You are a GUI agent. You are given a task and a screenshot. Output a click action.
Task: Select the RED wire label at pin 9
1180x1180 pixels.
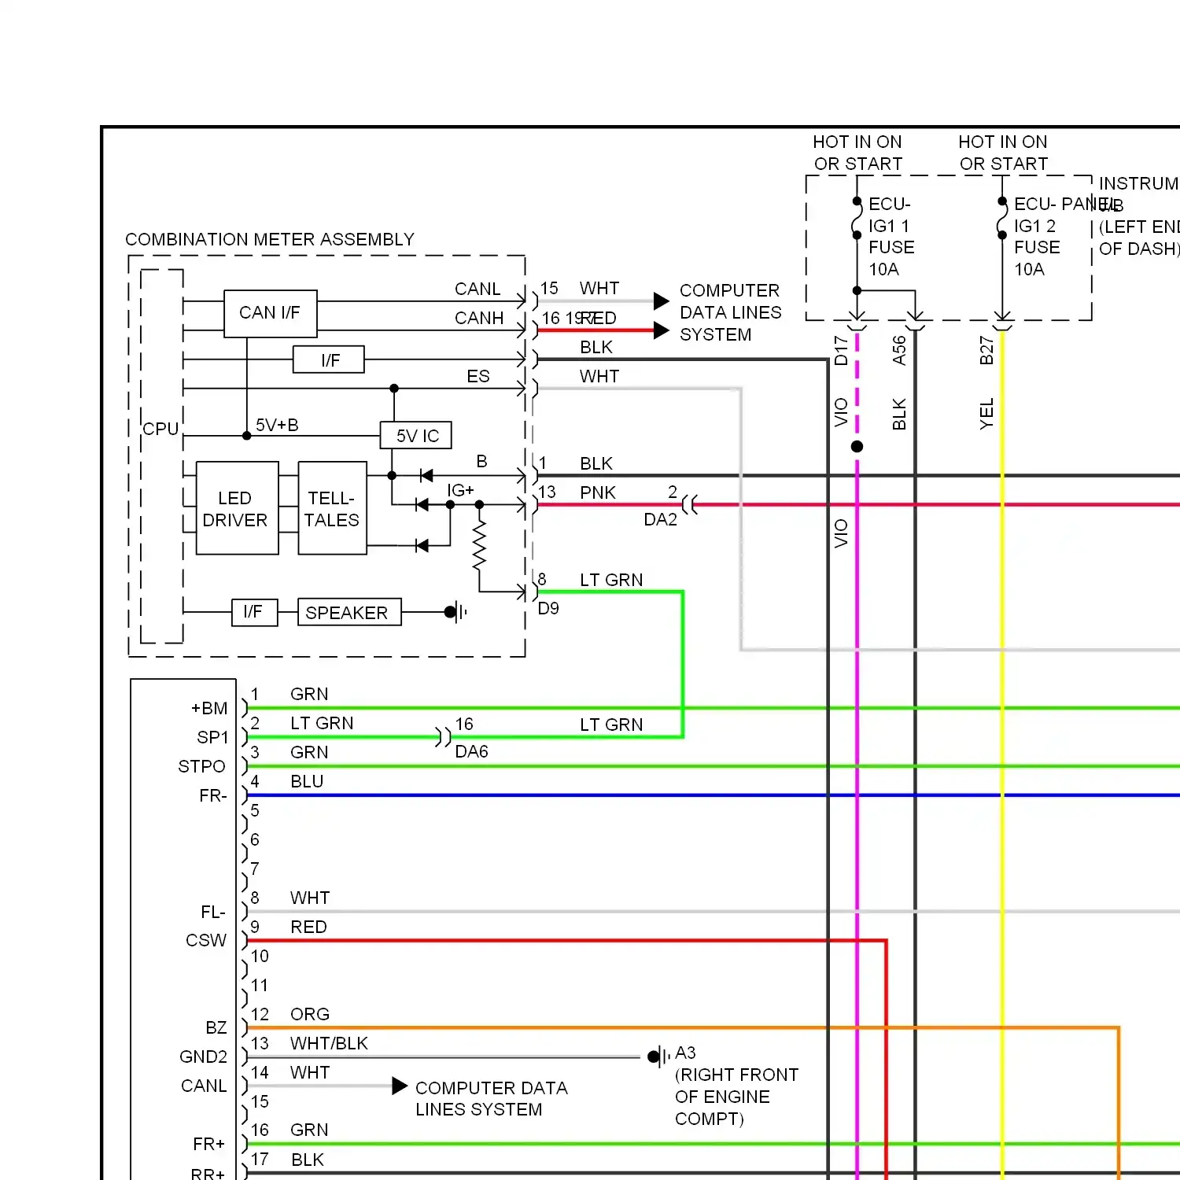[x=308, y=927]
